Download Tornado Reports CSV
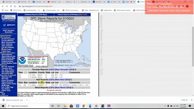Screen dimensions: 194x109 [52, 70]
